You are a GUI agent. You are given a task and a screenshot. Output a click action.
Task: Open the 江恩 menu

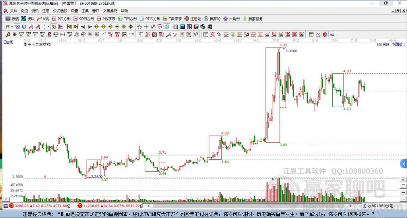point(46,11)
